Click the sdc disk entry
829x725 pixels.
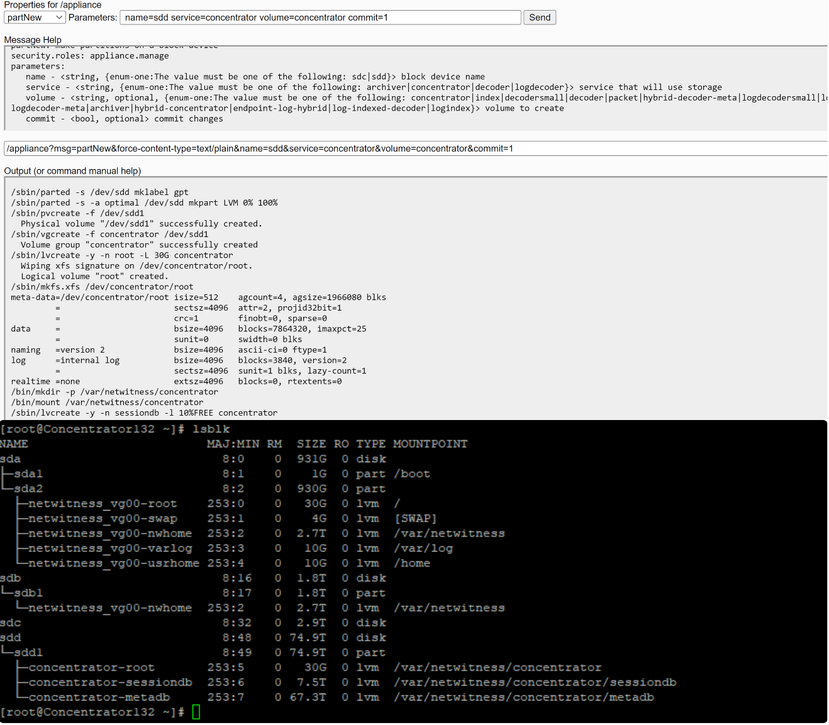11,623
